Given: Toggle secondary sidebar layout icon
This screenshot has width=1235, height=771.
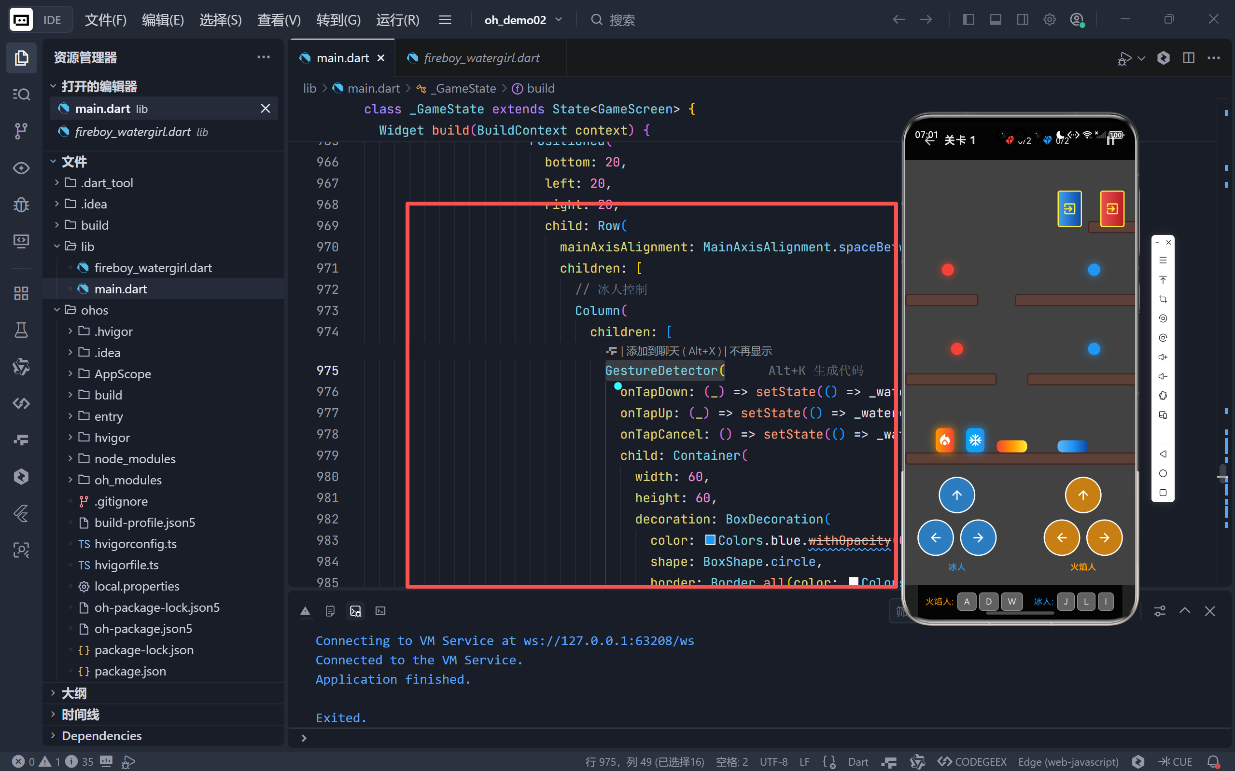Looking at the screenshot, I should (1022, 20).
